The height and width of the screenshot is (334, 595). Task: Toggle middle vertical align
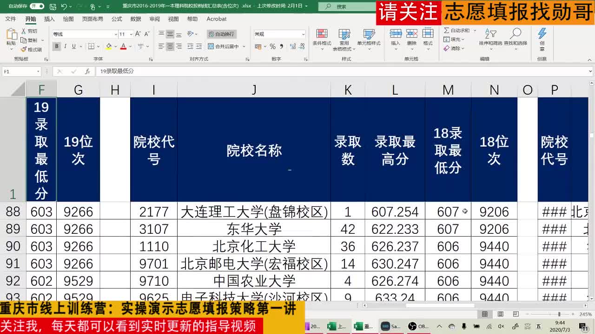[x=170, y=34]
